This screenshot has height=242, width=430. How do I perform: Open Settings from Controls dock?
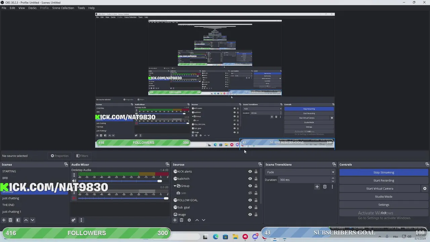click(384, 205)
